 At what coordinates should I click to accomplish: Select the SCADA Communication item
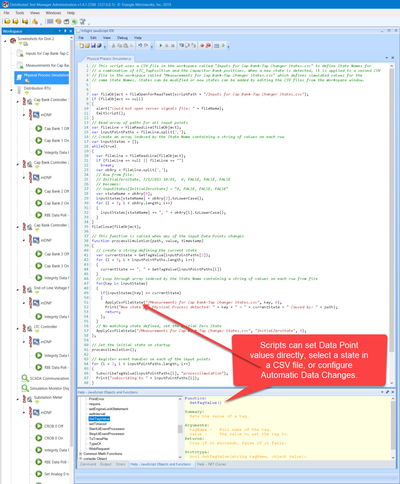pos(49,379)
